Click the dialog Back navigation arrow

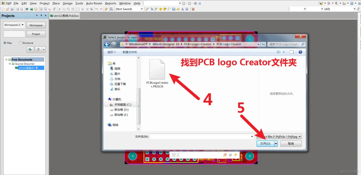click(107, 44)
